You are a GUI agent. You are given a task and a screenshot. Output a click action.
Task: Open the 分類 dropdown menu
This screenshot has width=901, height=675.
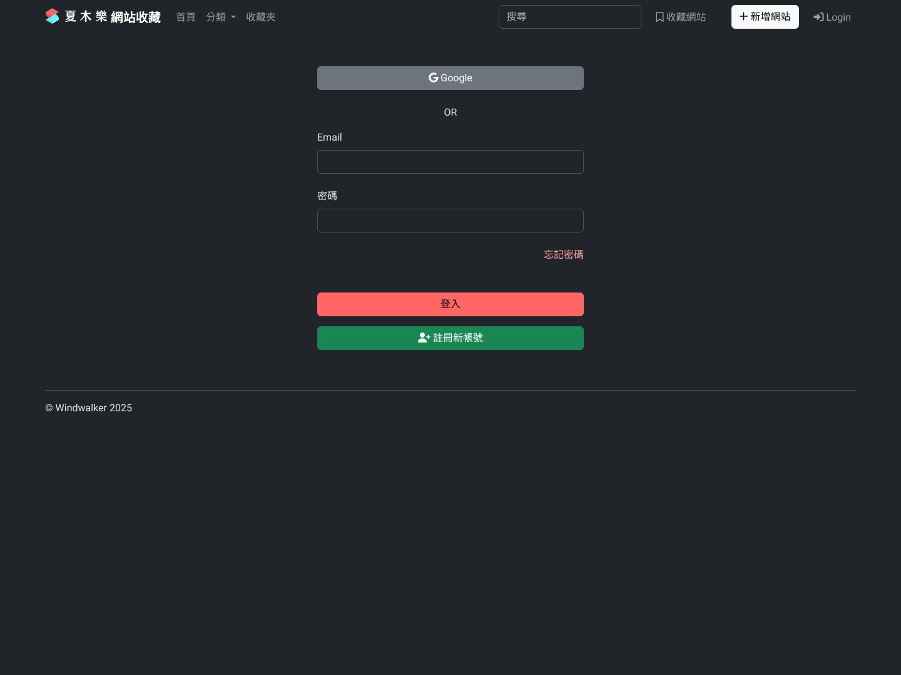(216, 17)
